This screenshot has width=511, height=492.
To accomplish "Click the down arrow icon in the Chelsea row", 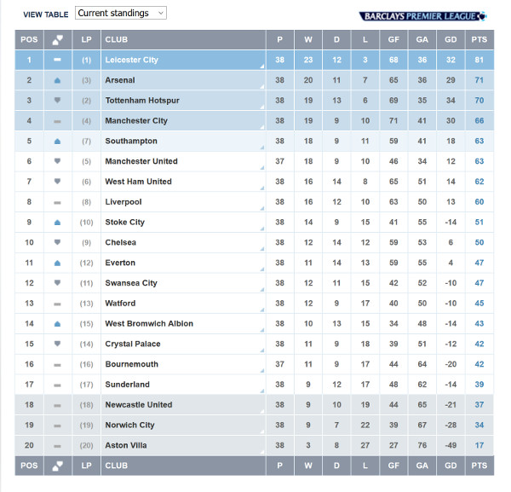I will pyautogui.click(x=57, y=242).
